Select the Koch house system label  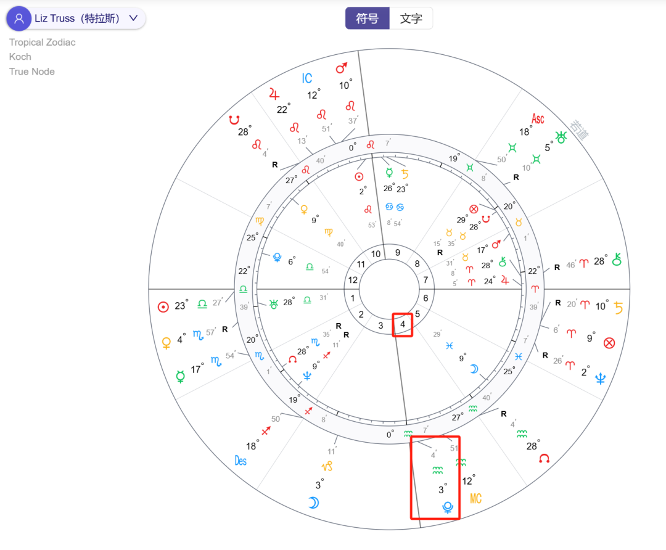[20, 57]
